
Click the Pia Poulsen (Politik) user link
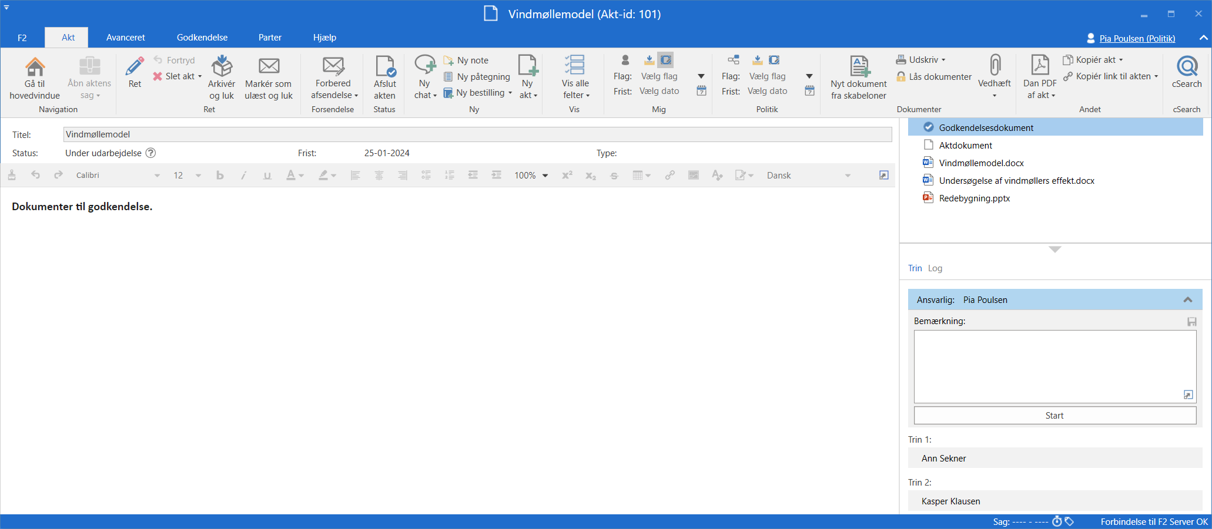coord(1137,39)
